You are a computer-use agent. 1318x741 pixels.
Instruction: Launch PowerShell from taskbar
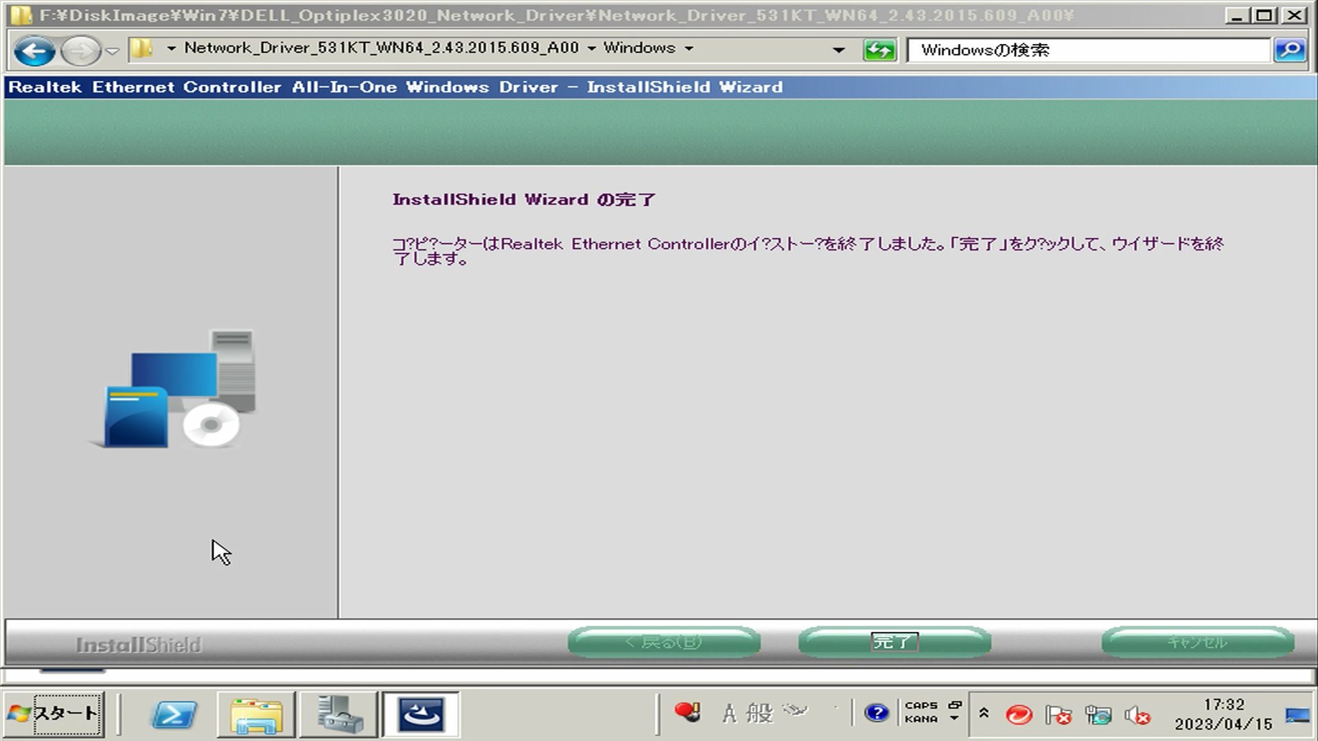[x=173, y=715]
